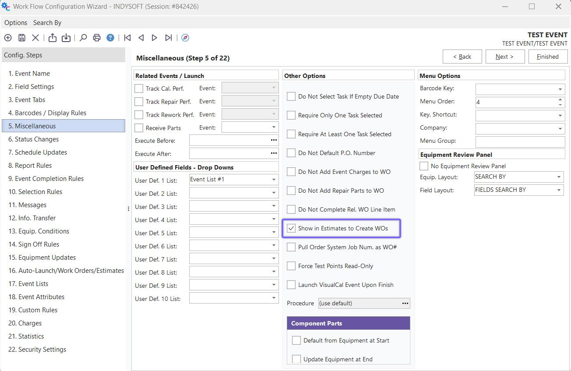The image size is (571, 371).
Task: Open the Equip. Layout dropdown
Action: [559, 177]
